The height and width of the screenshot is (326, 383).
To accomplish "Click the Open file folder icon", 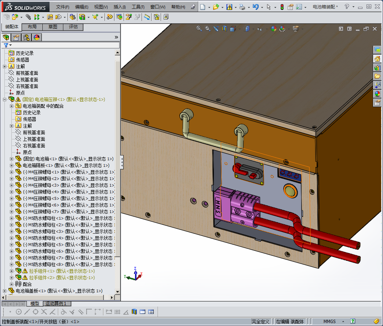I will pos(216,7).
